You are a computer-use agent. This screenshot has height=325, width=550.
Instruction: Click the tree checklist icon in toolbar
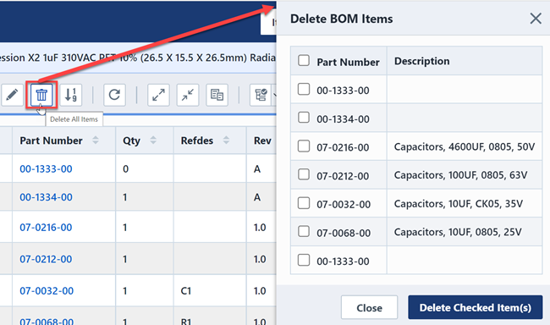coord(261,95)
